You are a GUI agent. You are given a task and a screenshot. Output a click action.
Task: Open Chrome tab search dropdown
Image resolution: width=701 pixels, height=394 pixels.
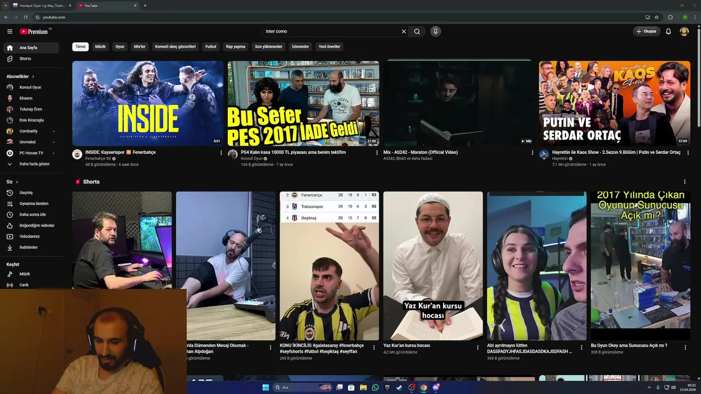pyautogui.click(x=5, y=5)
